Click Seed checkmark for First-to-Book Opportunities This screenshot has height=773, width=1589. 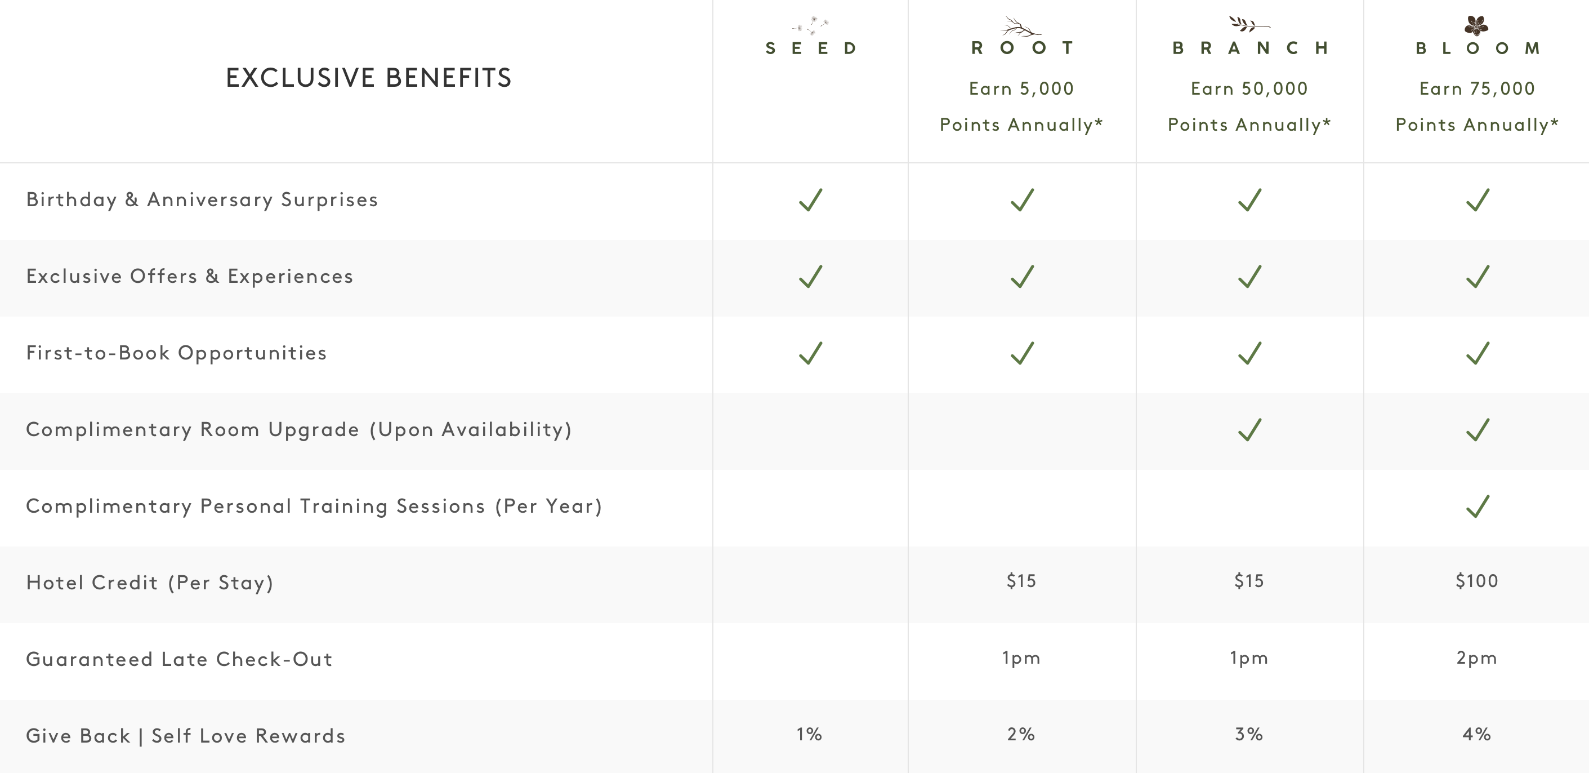[x=810, y=353]
